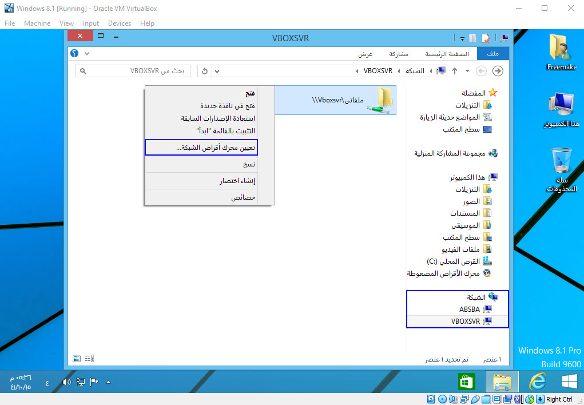The image size is (584, 405).
Task: Open the Windows Store taskbar icon
Action: tap(467, 382)
